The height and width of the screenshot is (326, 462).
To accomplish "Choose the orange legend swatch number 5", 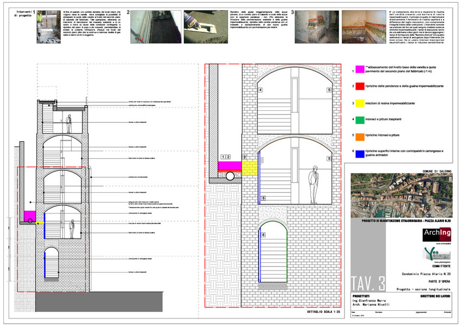I will (359, 135).
